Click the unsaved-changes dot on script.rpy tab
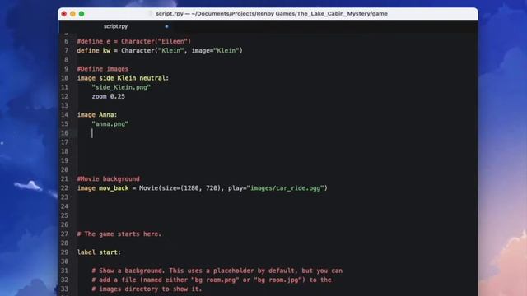 (x=166, y=26)
